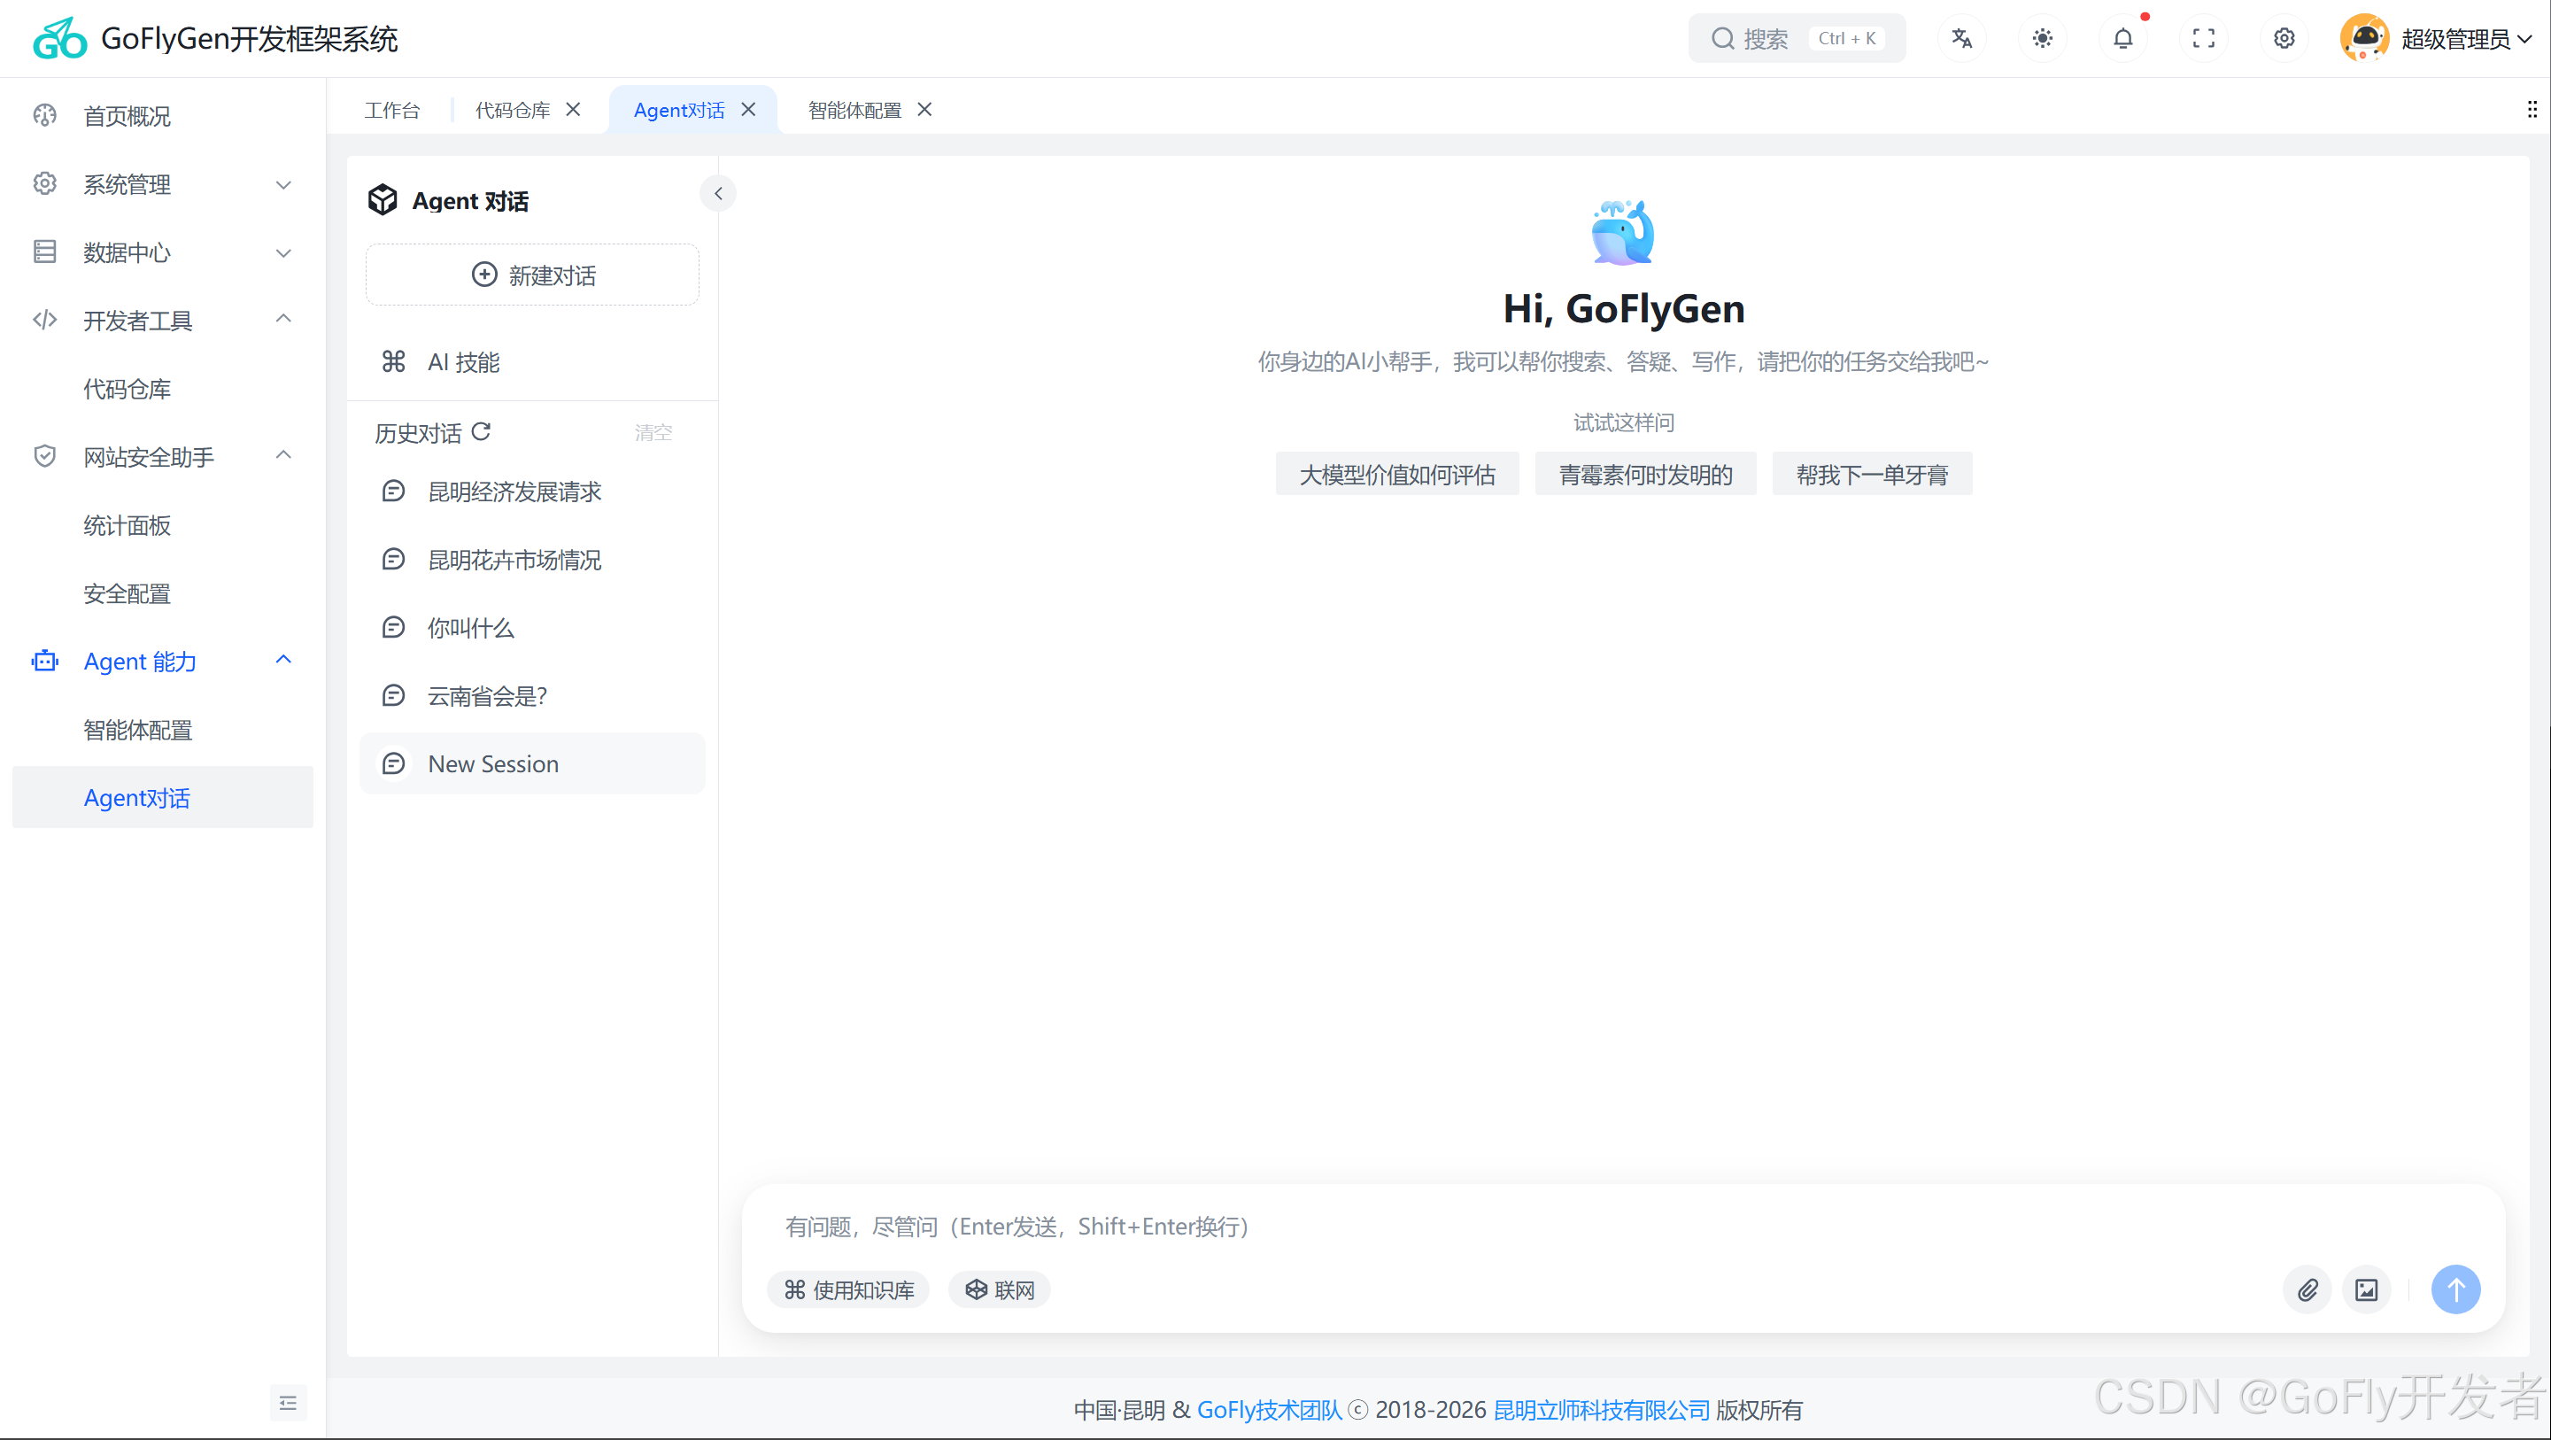Click the 超级管理员 user avatar
Viewport: 2551px width, 1440px height.
click(x=2364, y=39)
